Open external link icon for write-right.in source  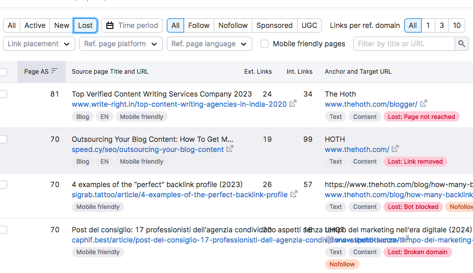point(293,104)
